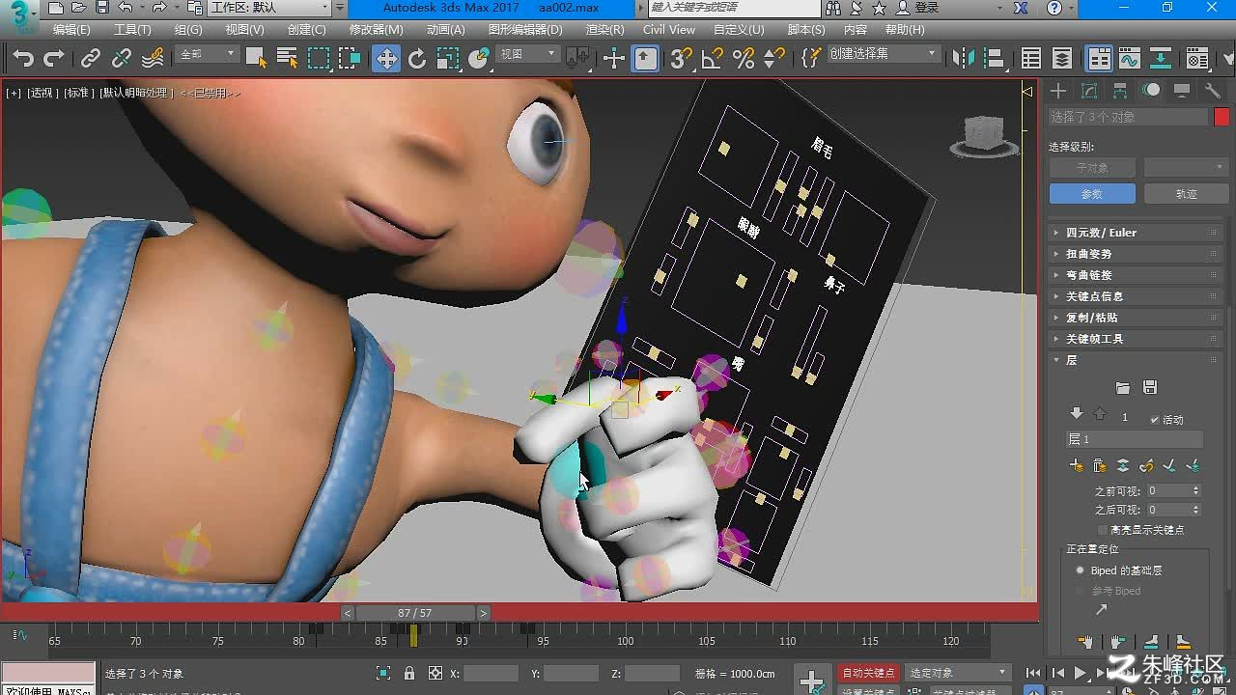Screen dimensions: 1236x695
Task: Toggle the Spinner Snap button
Action: click(774, 59)
